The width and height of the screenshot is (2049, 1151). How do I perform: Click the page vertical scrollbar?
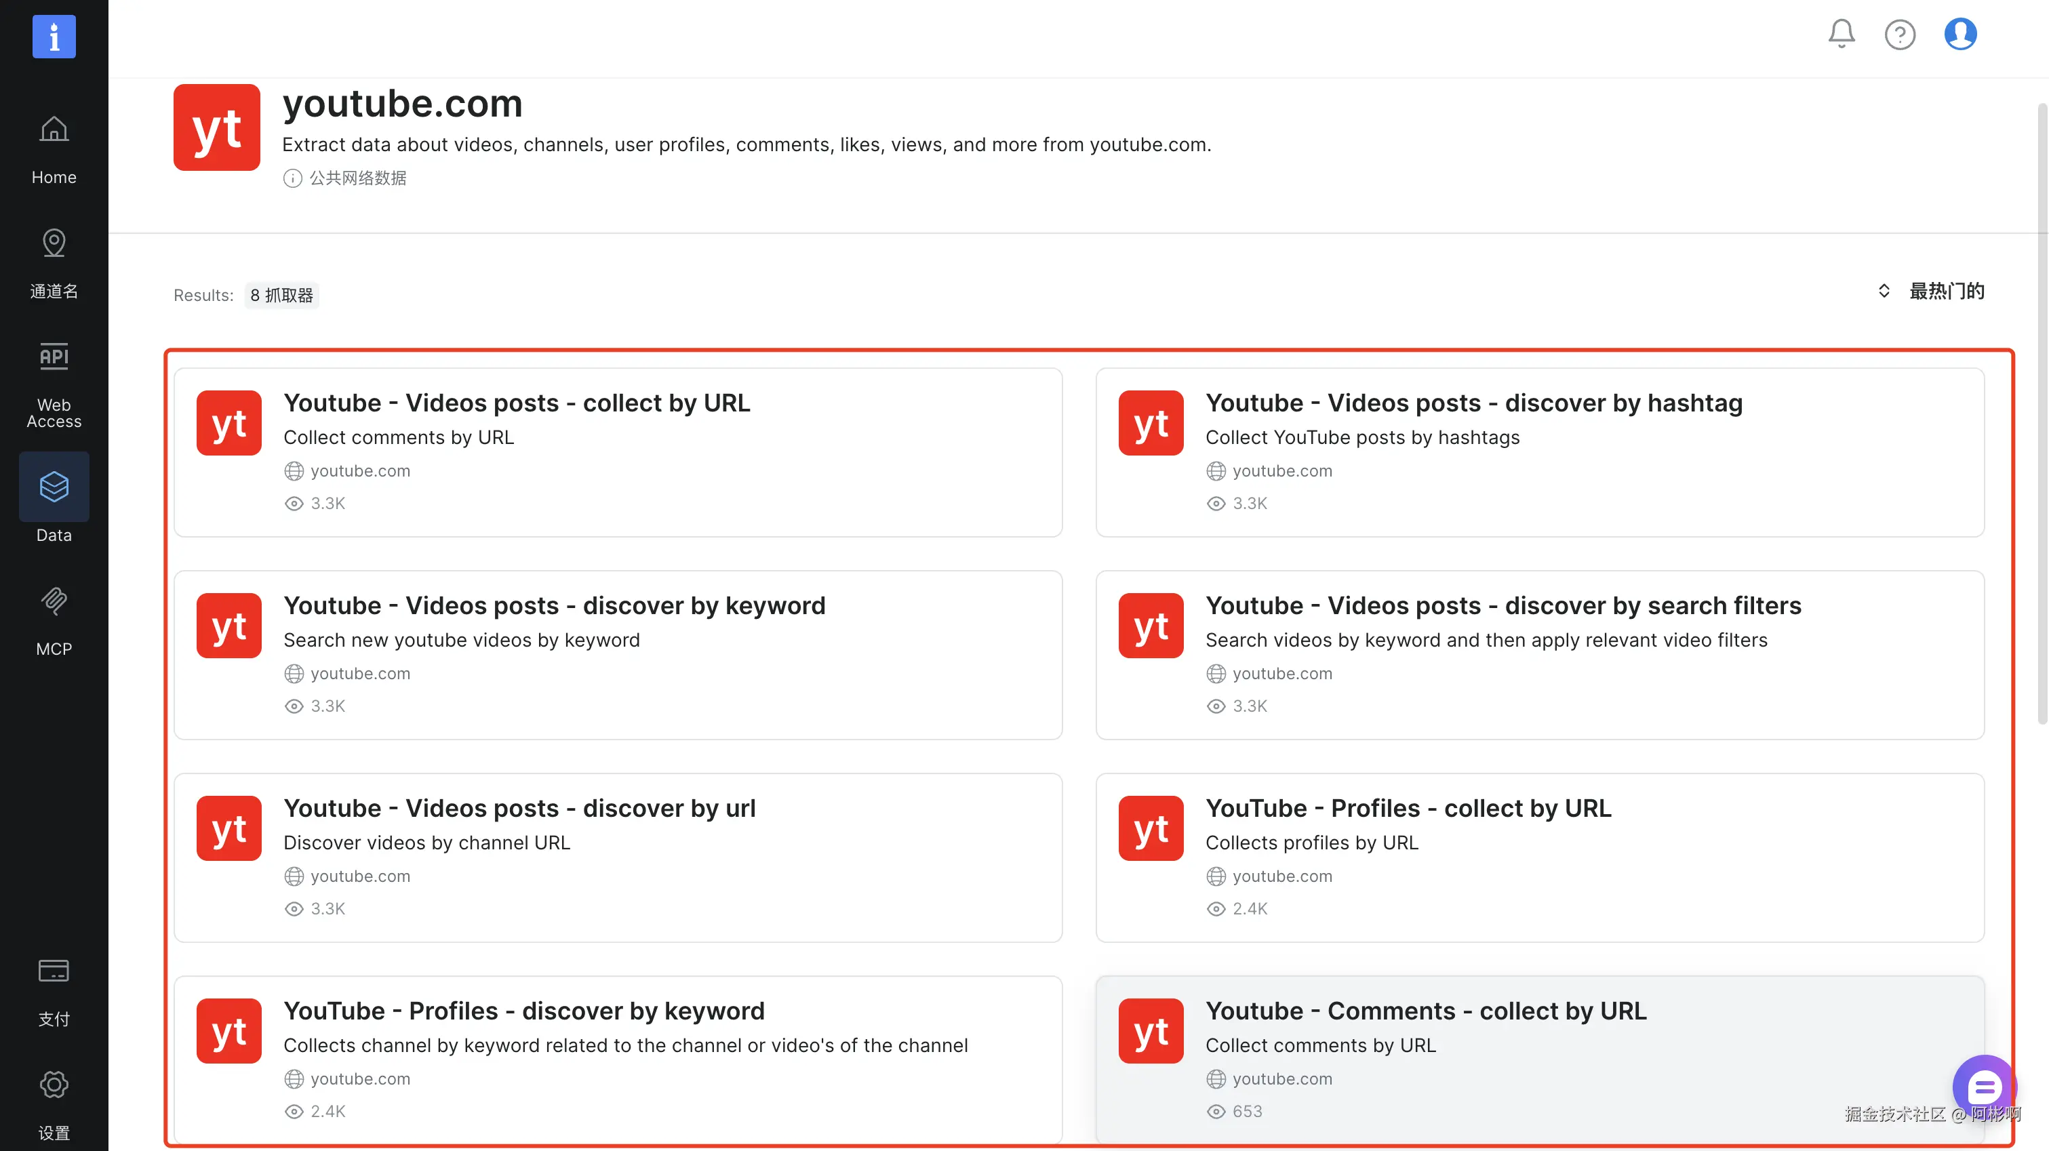click(x=2041, y=413)
